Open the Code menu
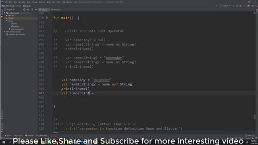Screen dimensions: 258x145 (x=29, y=2)
